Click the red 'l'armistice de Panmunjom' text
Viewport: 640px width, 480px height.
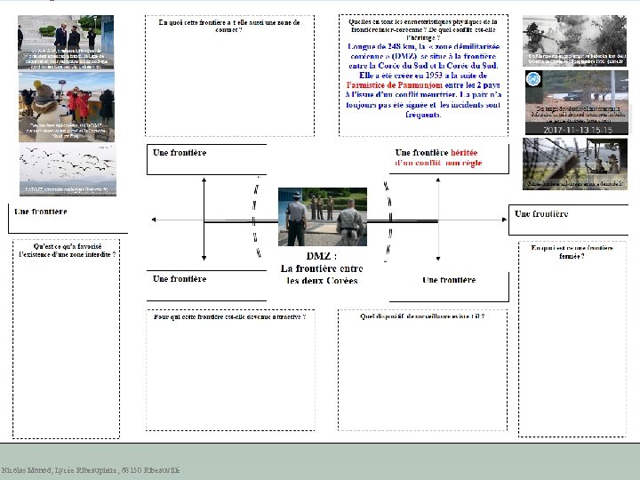(395, 85)
